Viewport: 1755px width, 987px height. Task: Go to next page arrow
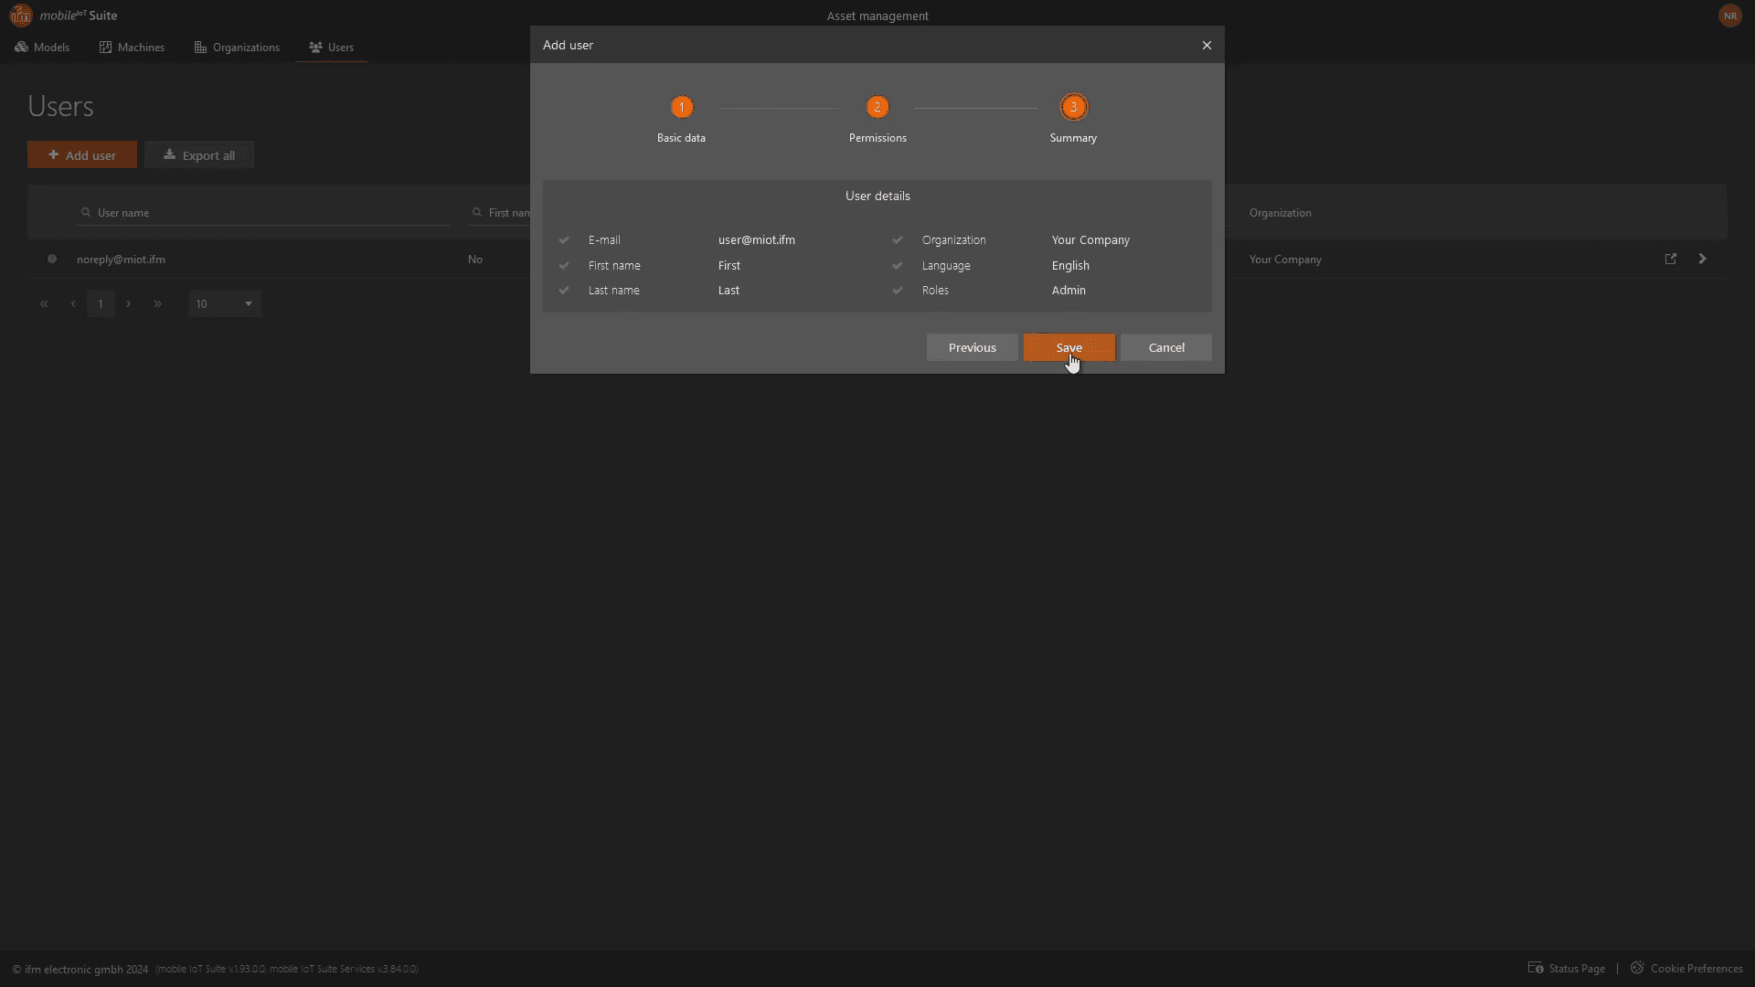click(129, 303)
